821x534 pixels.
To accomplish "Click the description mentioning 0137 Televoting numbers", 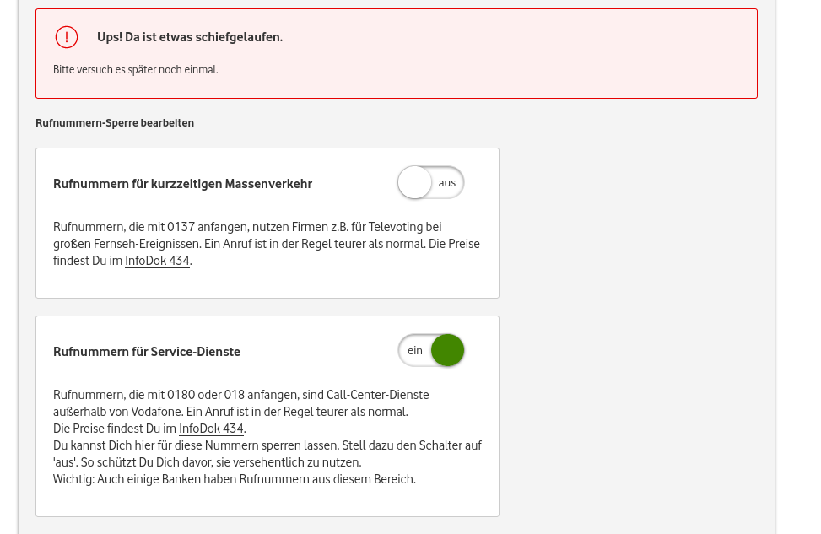I will tap(266, 243).
